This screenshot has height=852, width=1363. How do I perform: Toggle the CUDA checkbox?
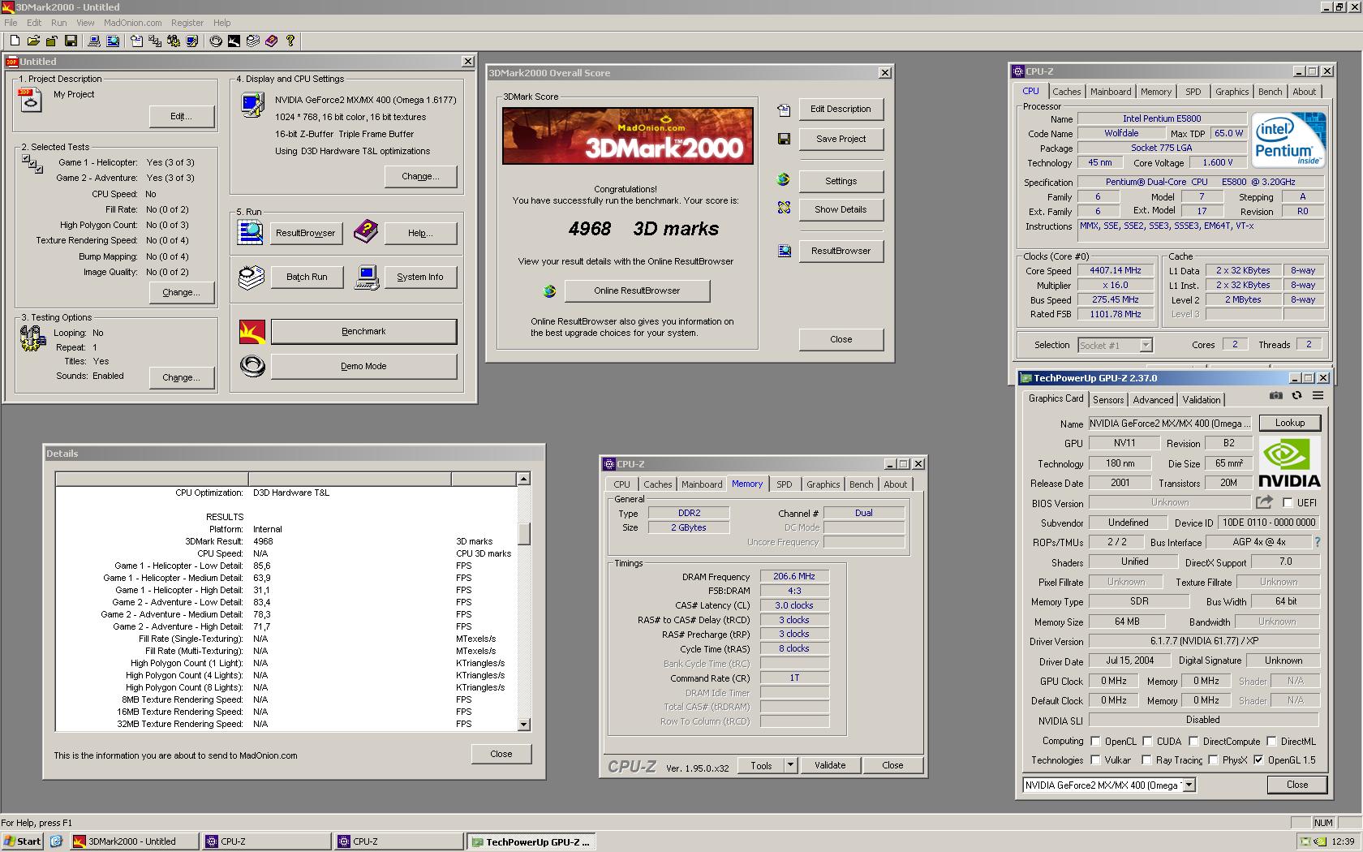pos(1147,741)
